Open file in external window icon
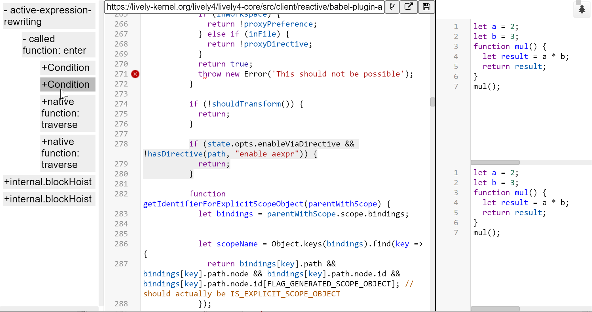The width and height of the screenshot is (592, 312). tap(409, 7)
